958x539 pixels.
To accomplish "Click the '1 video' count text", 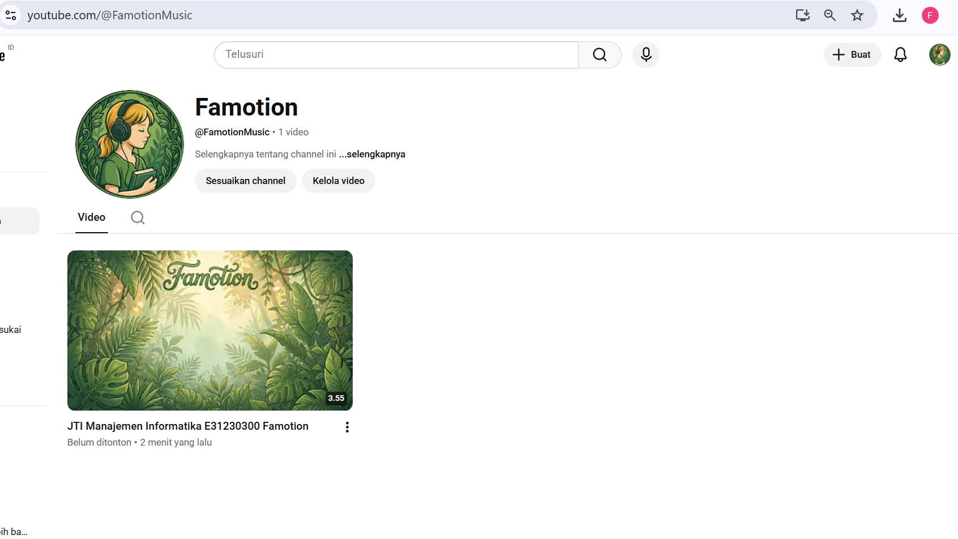I will pos(293,132).
